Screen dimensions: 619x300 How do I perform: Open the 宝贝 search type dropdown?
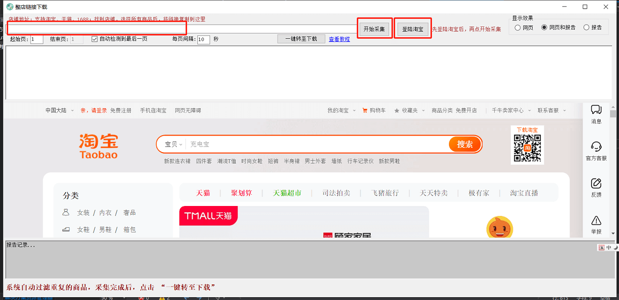173,144
